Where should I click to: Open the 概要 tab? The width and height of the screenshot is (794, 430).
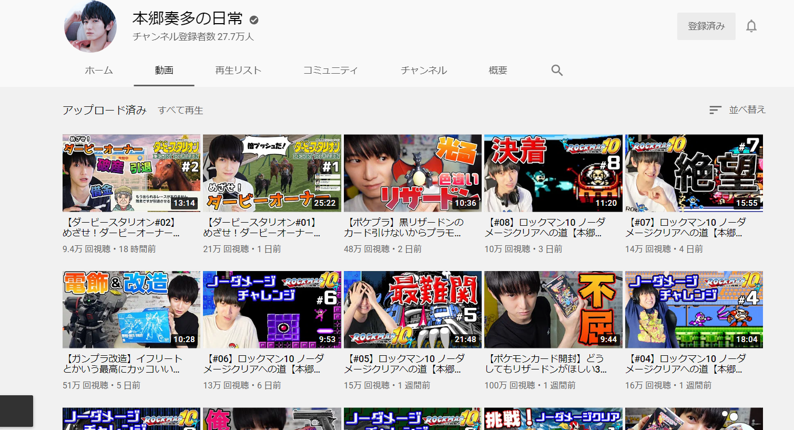point(498,71)
